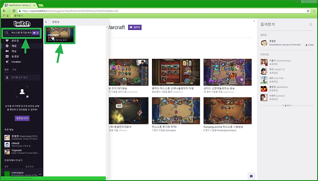This screenshot has width=318, height=181.
Task: Select the Friends tab in the sidebar
Action: (7, 69)
